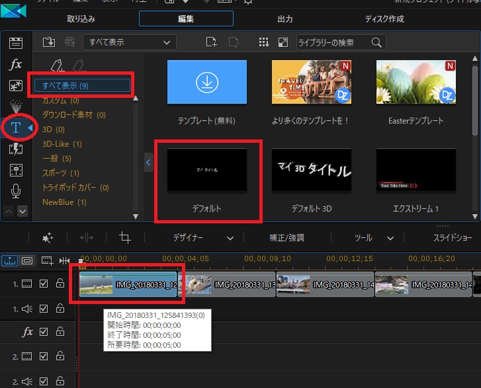
Task: Switch to the ディスク作成 tab
Action: pos(384,19)
